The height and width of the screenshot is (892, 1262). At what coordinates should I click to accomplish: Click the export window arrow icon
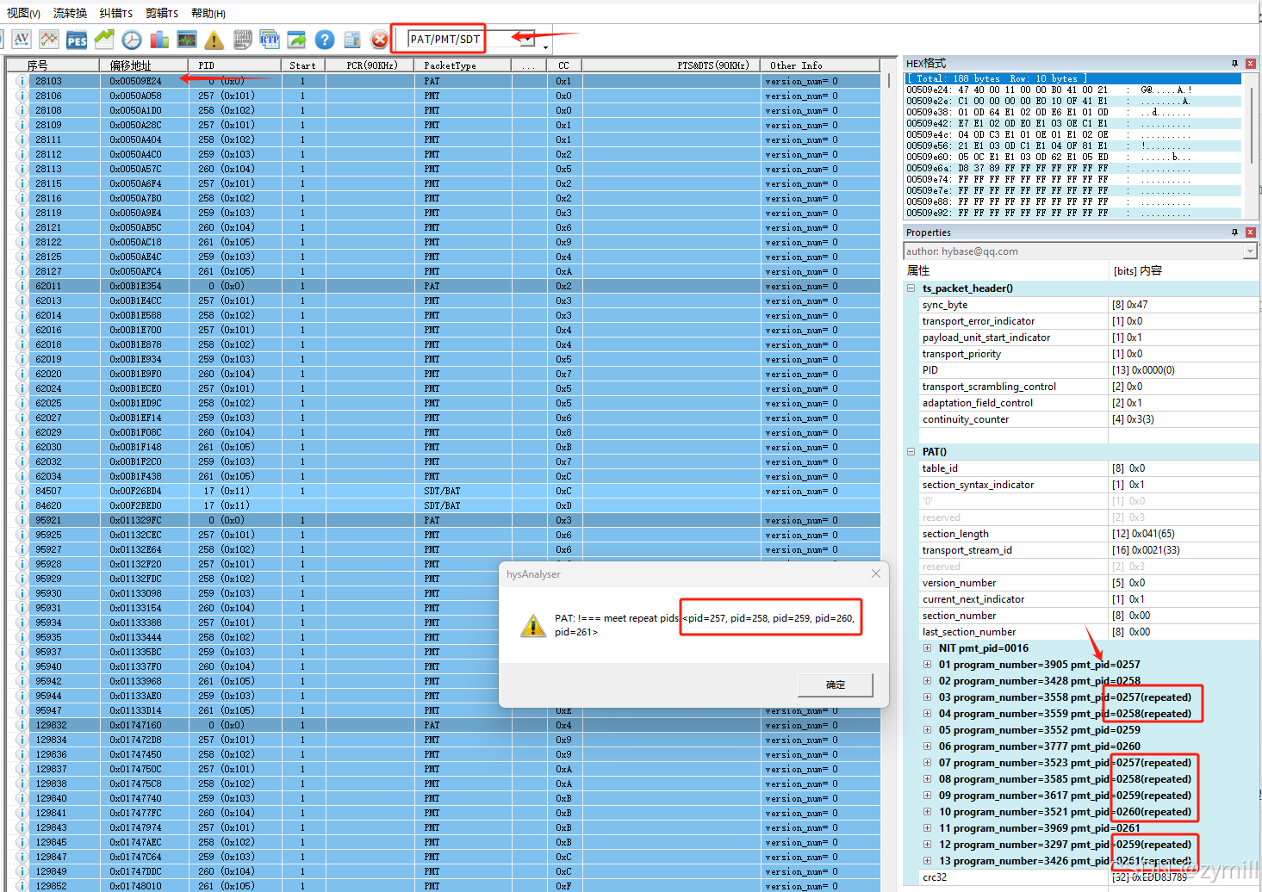pyautogui.click(x=297, y=40)
